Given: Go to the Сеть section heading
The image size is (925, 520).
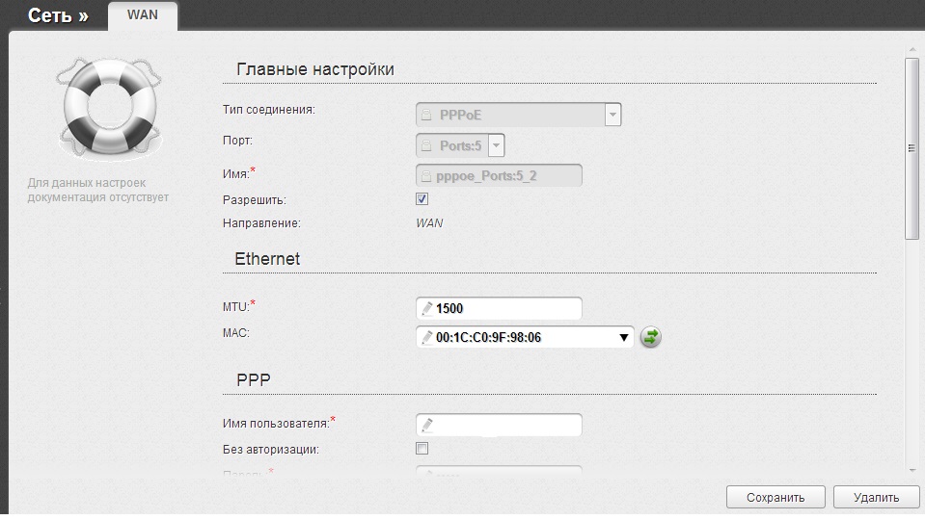Looking at the screenshot, I should (58, 16).
